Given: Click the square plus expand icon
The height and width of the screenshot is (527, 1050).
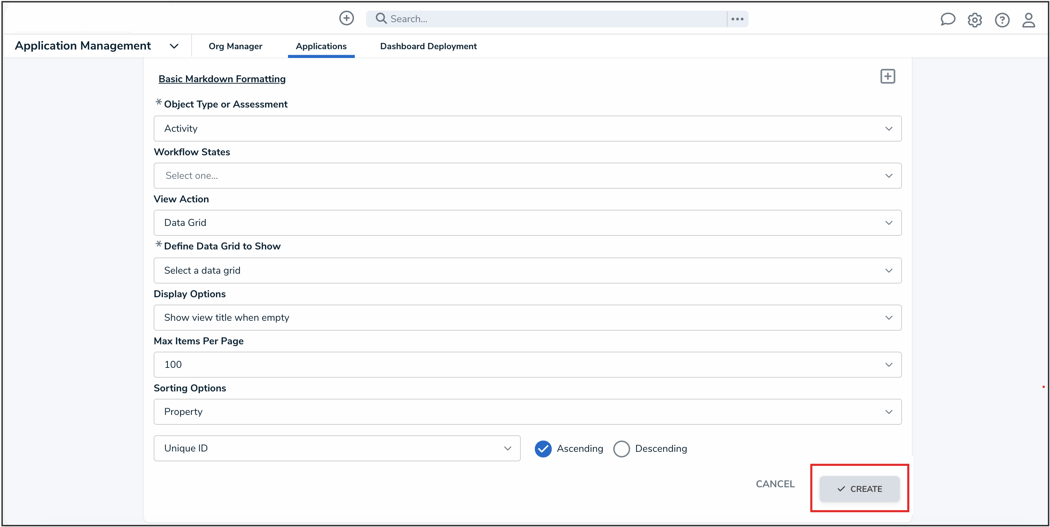Looking at the screenshot, I should (887, 76).
